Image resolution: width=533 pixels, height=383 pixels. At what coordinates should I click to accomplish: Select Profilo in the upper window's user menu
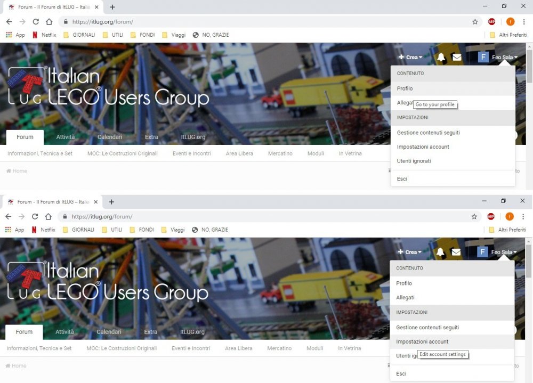coord(453,88)
